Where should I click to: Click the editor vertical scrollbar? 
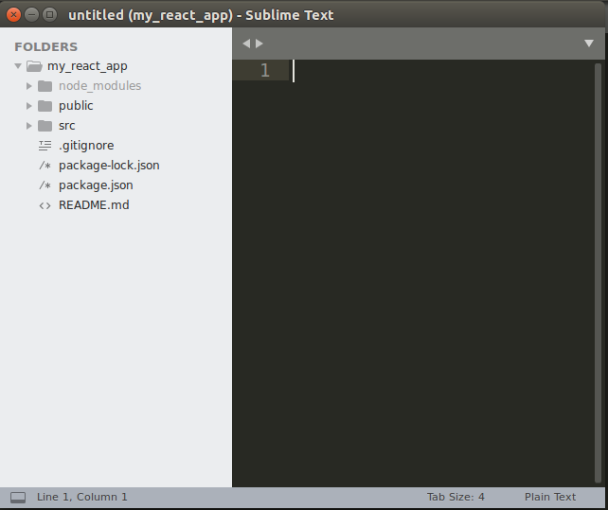598,273
